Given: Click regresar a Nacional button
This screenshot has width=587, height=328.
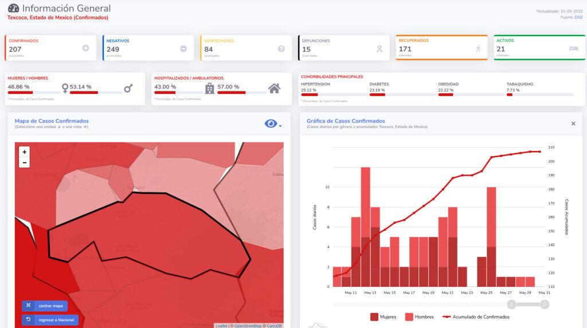Looking at the screenshot, I should (x=50, y=319).
